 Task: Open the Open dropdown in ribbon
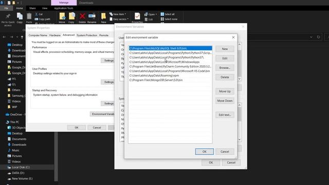(151, 14)
